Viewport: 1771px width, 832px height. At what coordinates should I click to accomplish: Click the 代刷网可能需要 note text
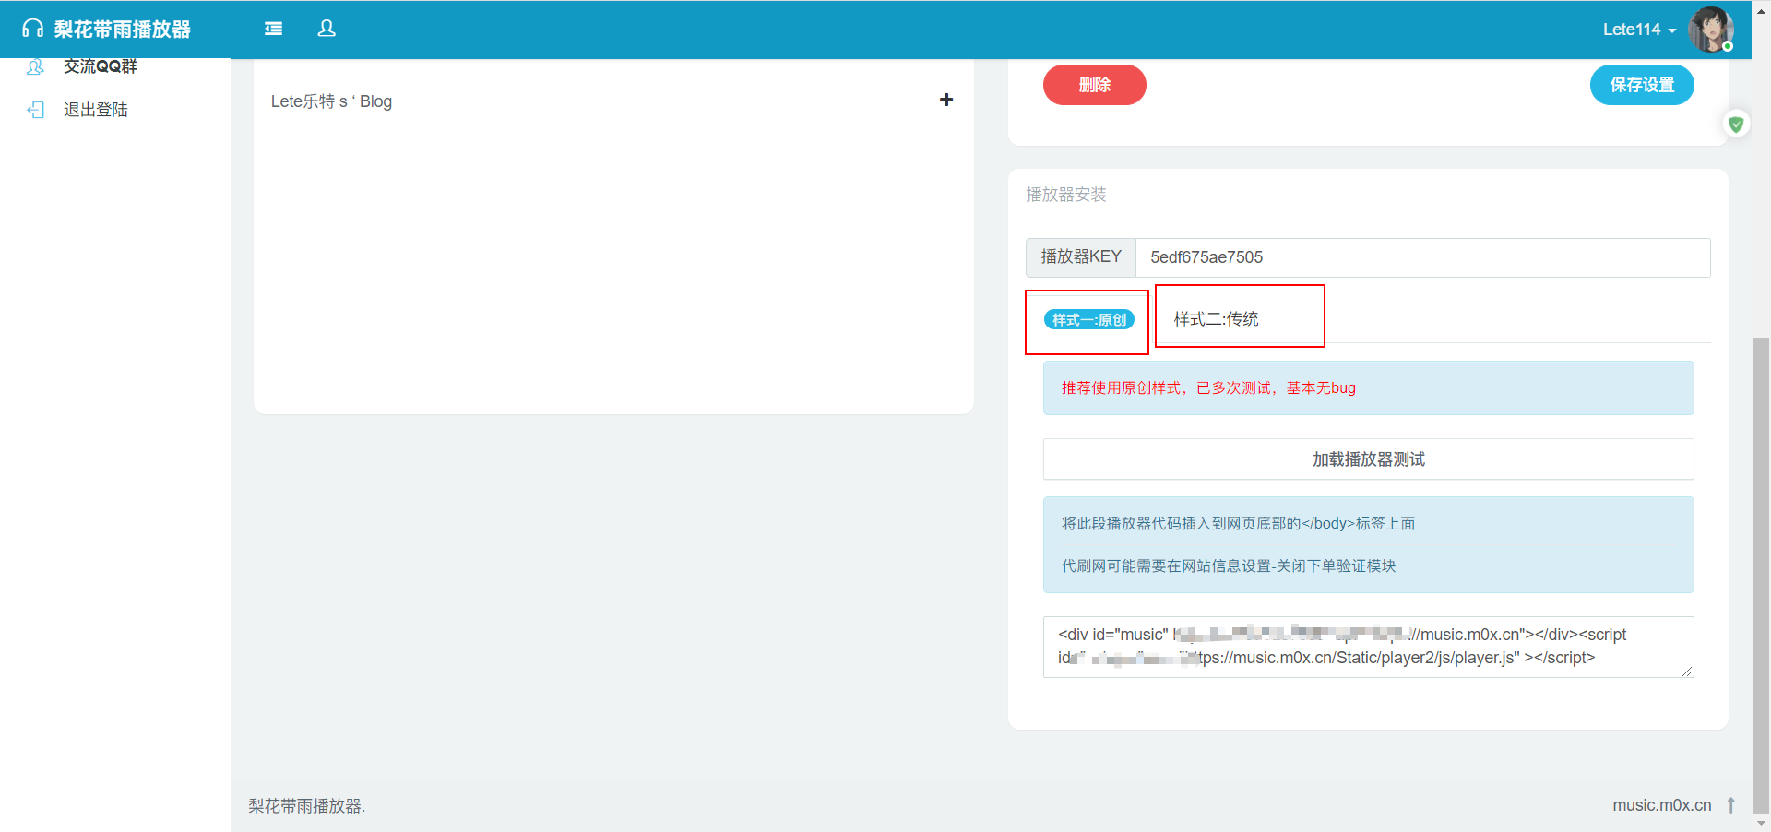[1229, 566]
